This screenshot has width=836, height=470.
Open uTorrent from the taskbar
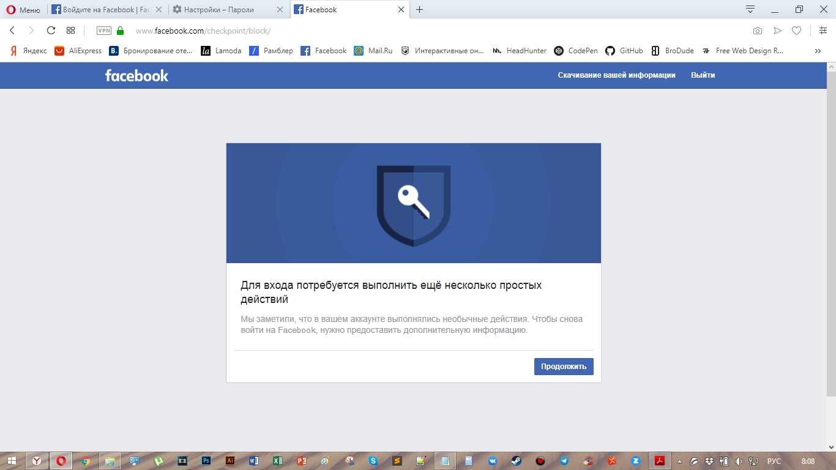[x=158, y=461]
